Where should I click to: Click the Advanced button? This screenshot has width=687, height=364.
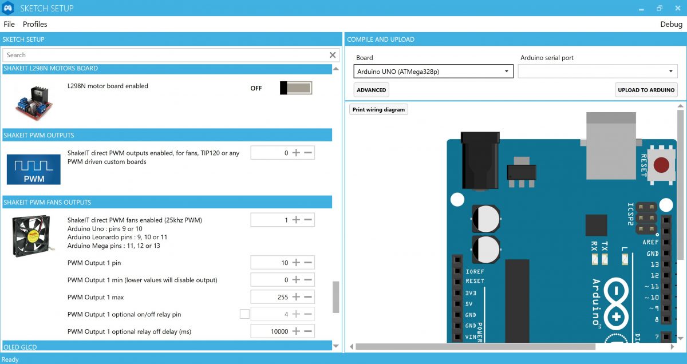tap(371, 90)
